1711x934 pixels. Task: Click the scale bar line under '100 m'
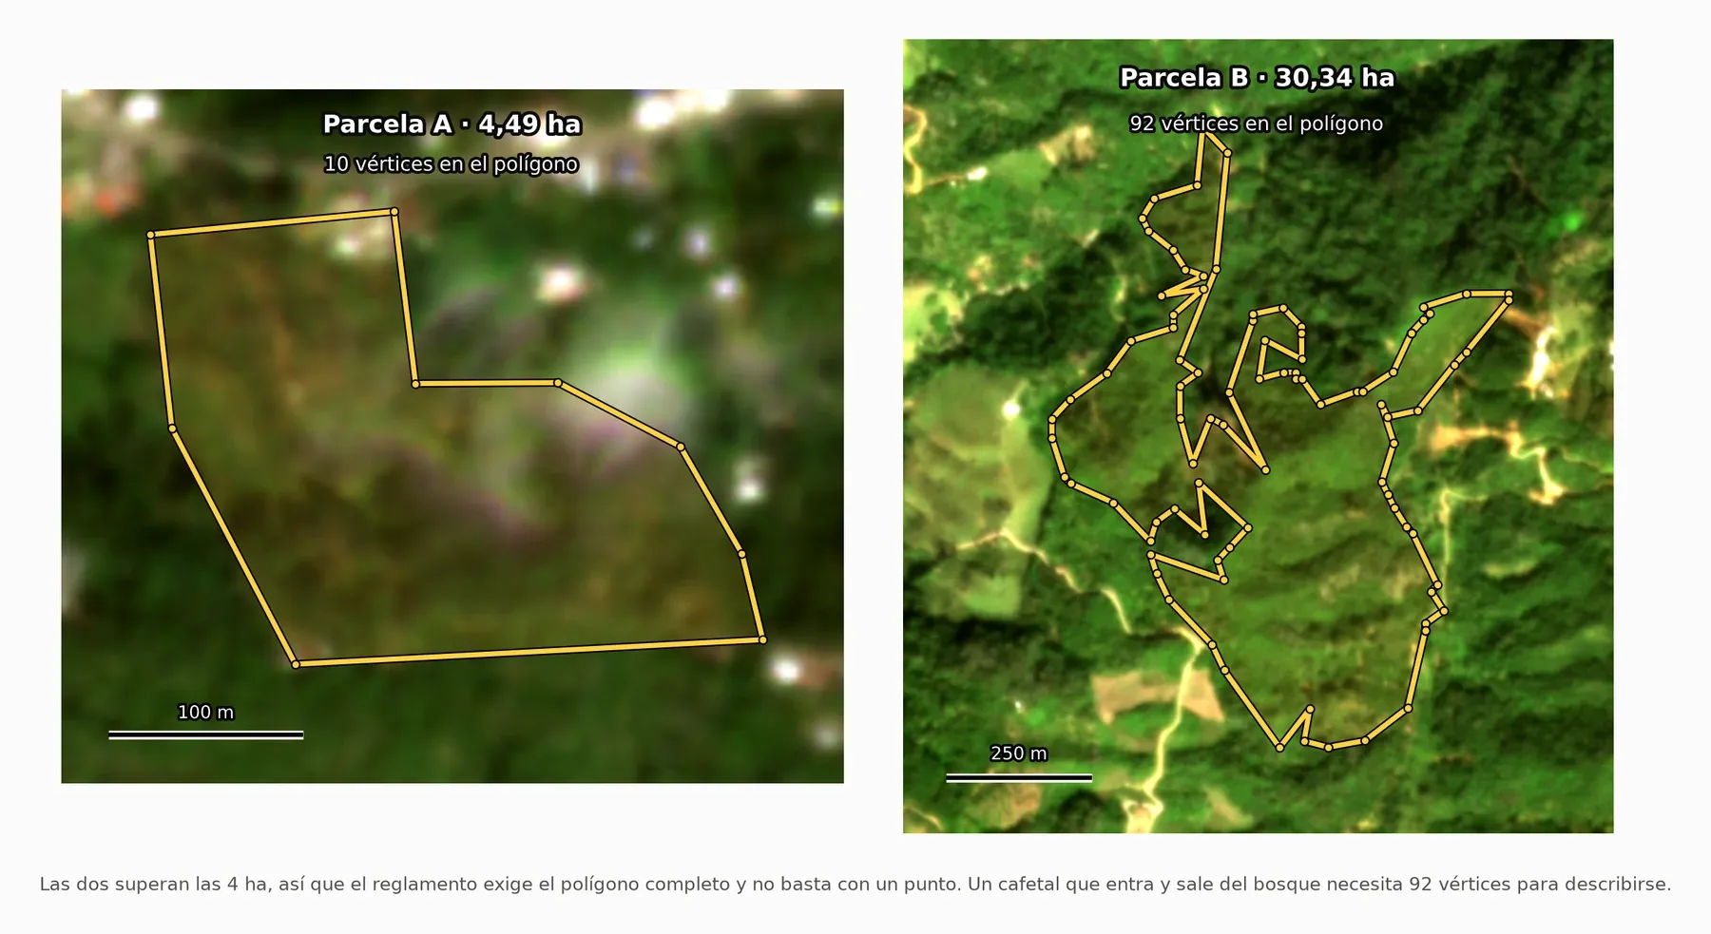206,734
